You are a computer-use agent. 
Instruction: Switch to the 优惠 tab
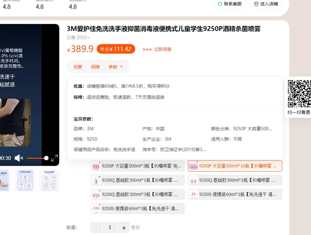77,67
